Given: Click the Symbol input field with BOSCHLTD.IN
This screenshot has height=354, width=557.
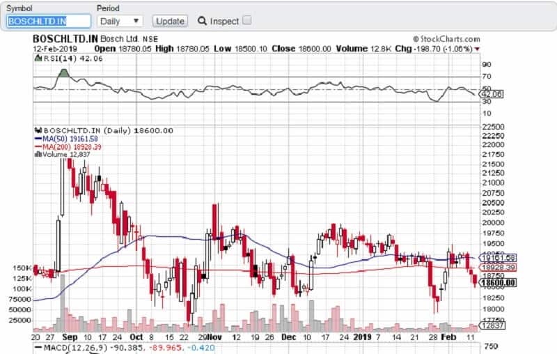Looking at the screenshot, I should (x=49, y=22).
